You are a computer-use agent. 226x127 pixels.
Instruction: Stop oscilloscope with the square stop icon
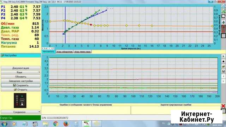(x=224, y=61)
